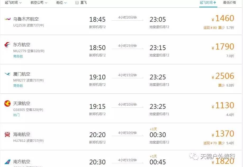Click the WeChat watermark icon
243x167 pixels.
click(195, 156)
